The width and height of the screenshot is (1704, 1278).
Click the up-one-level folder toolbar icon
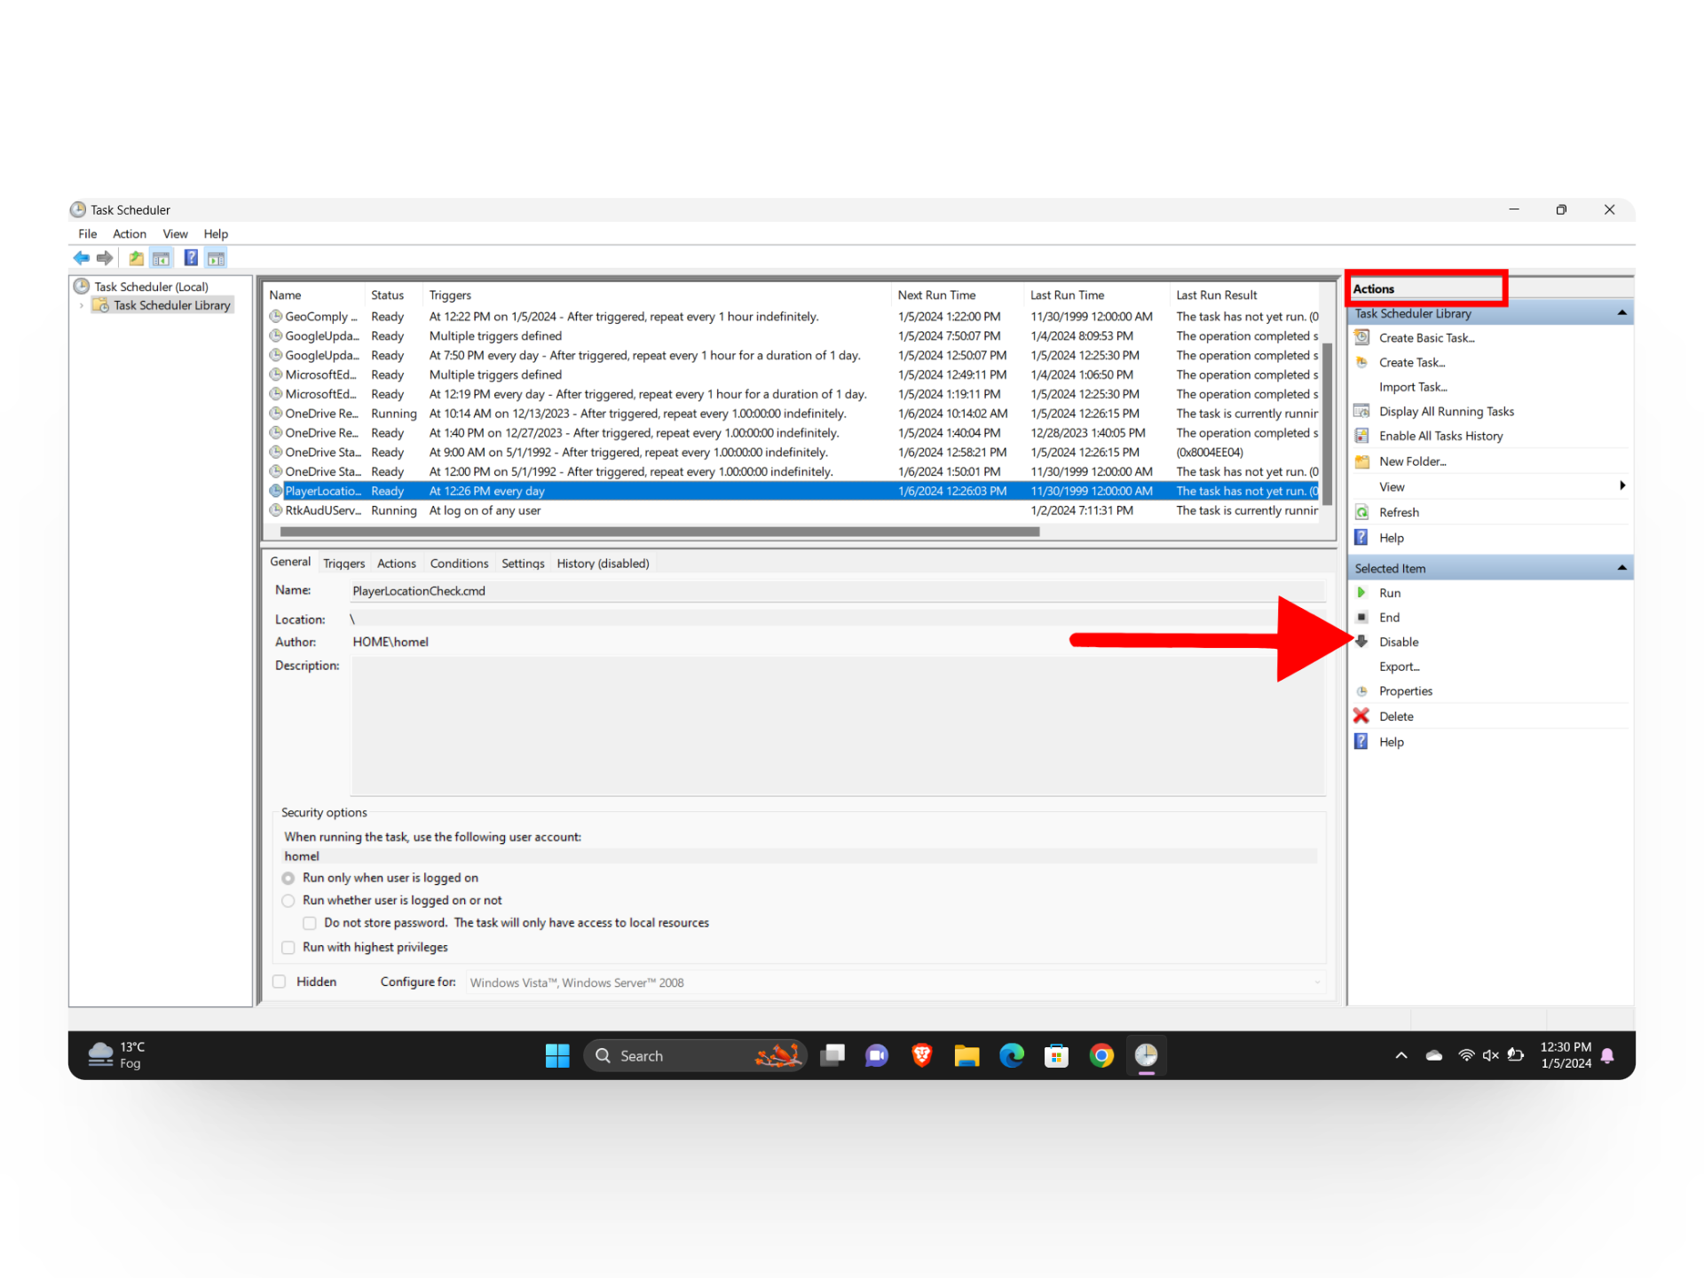click(136, 258)
